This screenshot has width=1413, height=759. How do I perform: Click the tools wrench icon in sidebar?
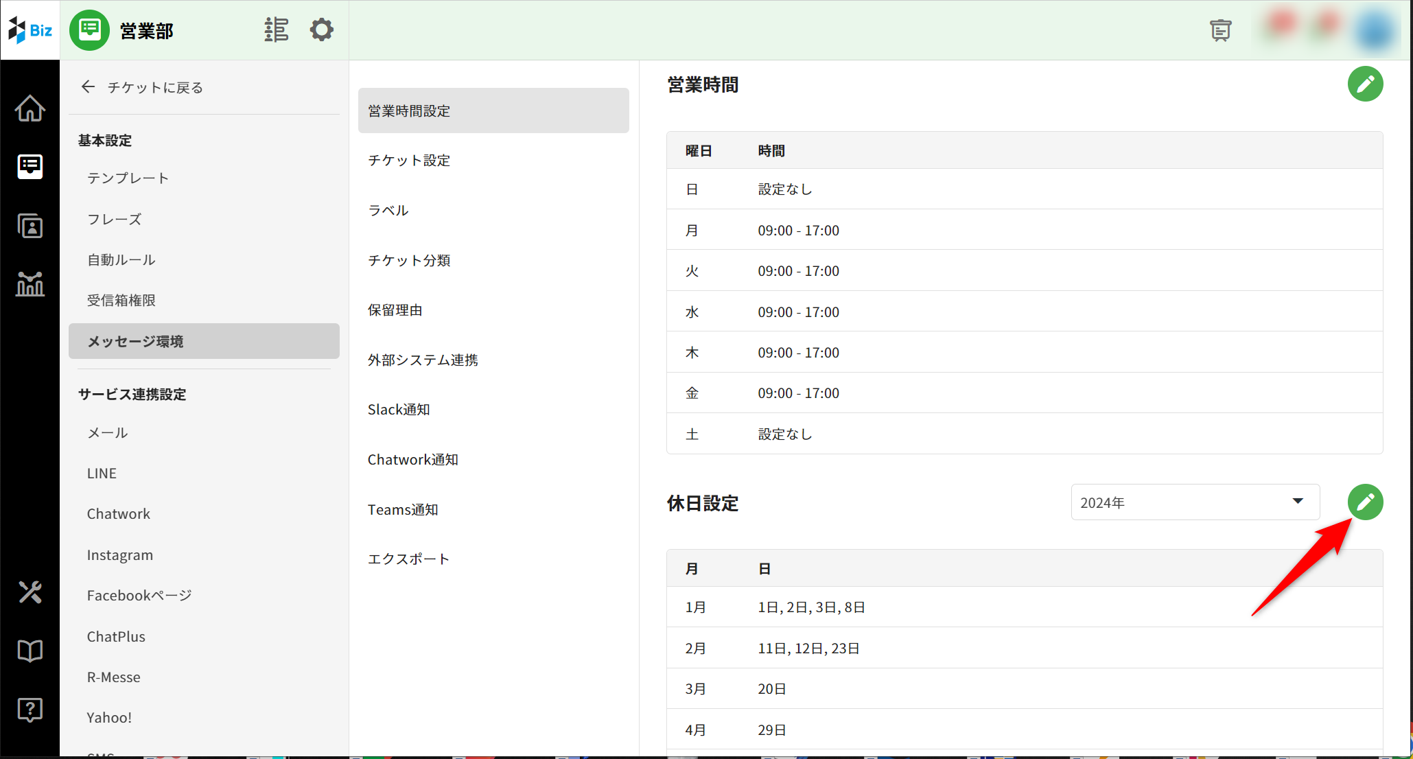coord(30,592)
